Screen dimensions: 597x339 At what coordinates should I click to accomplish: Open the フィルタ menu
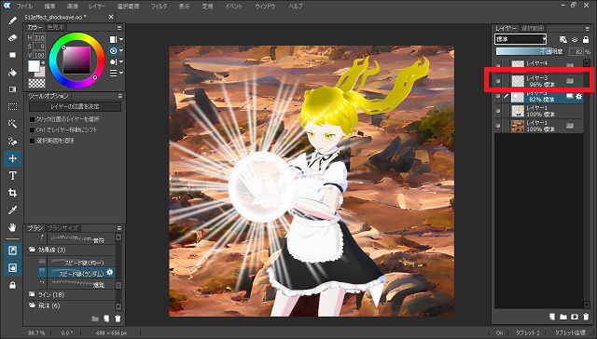[x=159, y=7]
